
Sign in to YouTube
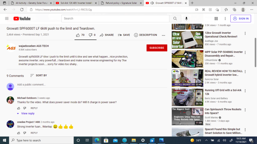coord(241,18)
